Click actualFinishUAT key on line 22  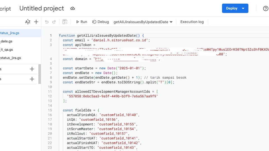pyautogui.click(x=82, y=143)
